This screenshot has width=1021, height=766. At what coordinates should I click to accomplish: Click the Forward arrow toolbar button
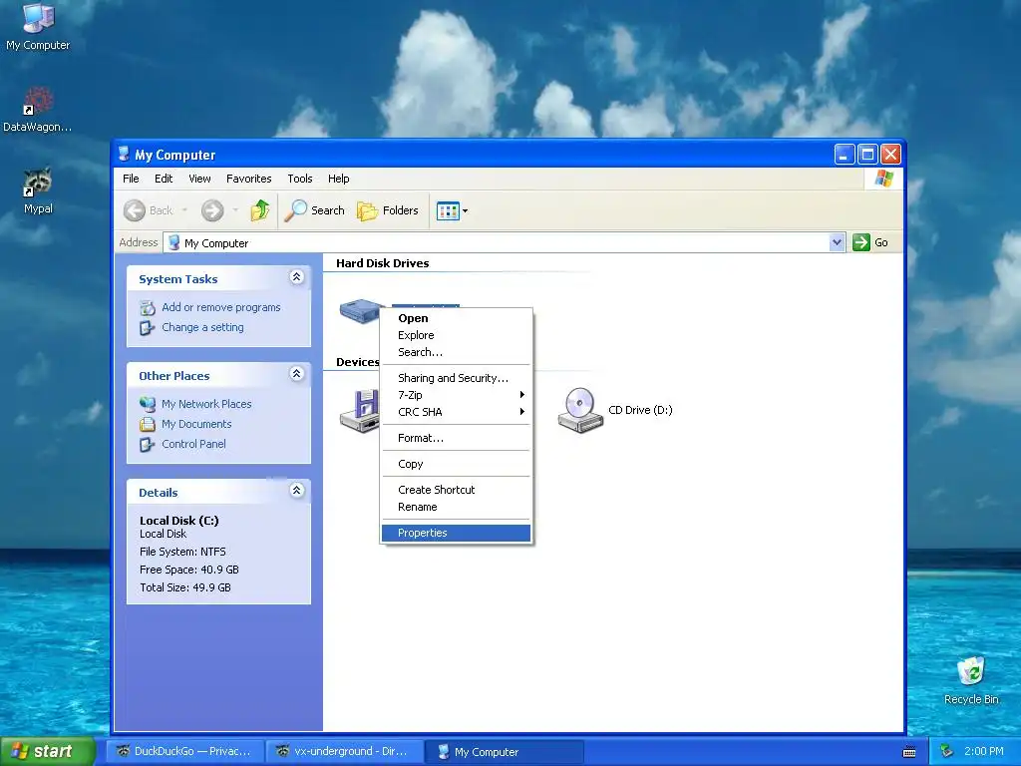pos(212,210)
